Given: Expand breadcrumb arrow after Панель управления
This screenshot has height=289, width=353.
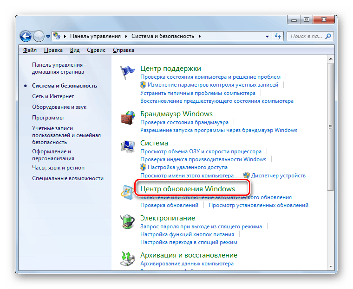Looking at the screenshot, I should (126, 36).
